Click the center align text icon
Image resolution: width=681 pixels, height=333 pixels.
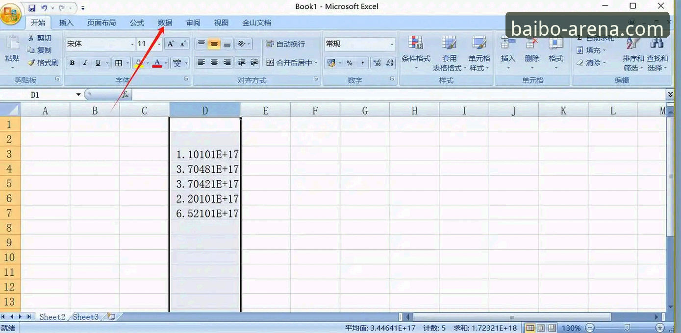pos(214,62)
